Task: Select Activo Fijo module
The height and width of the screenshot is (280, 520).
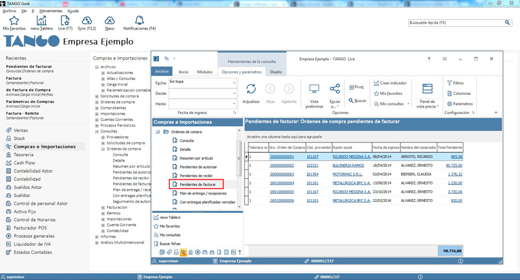Action: click(x=24, y=212)
